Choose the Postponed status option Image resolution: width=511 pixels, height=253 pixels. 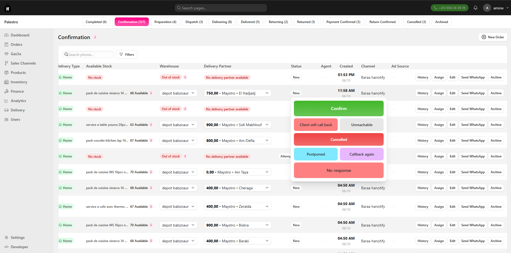tap(316, 154)
